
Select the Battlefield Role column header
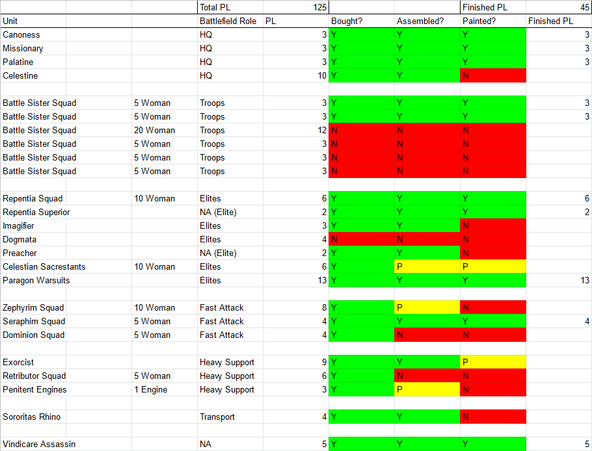pyautogui.click(x=230, y=21)
